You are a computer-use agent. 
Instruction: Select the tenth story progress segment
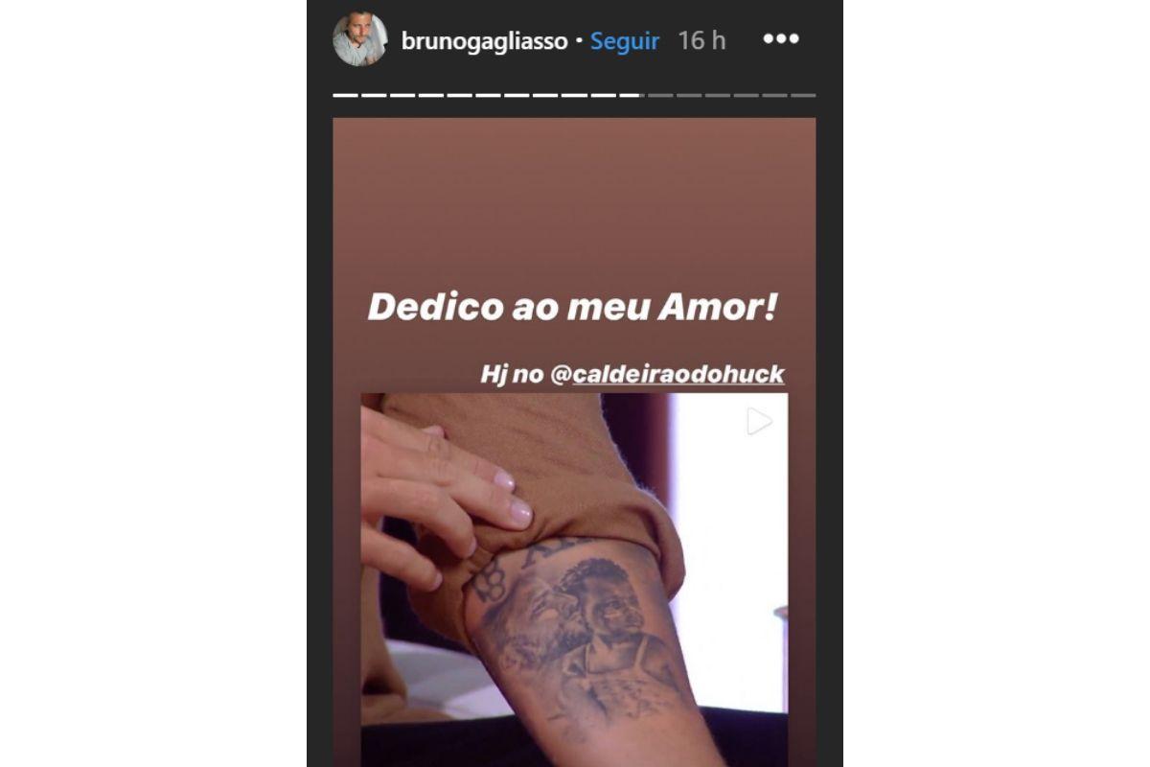click(x=603, y=95)
